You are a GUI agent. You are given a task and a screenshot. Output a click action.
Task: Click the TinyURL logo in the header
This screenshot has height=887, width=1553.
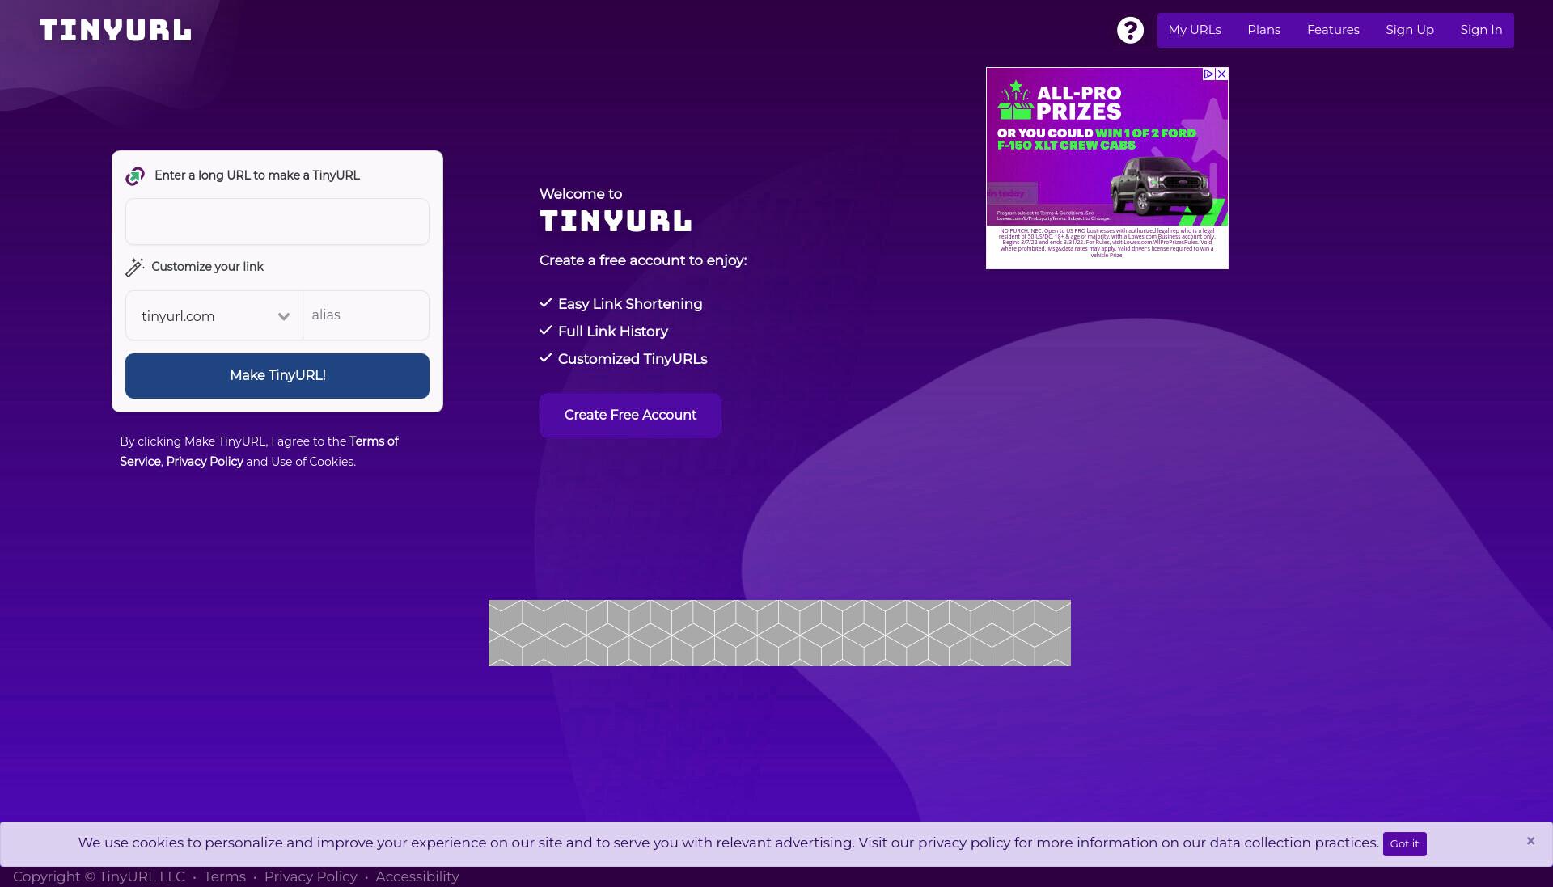click(x=116, y=31)
